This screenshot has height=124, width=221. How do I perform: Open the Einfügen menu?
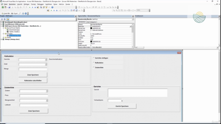(27, 4)
